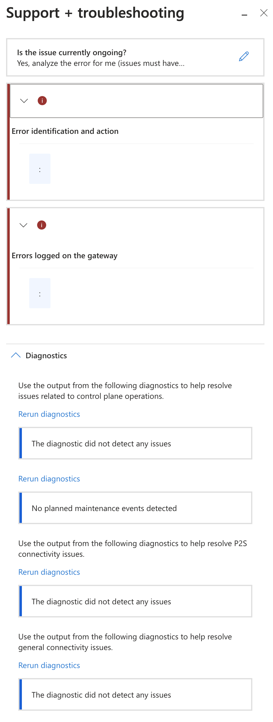
Task: Rerun the planned maintenance diagnostics
Action: pos(49,479)
